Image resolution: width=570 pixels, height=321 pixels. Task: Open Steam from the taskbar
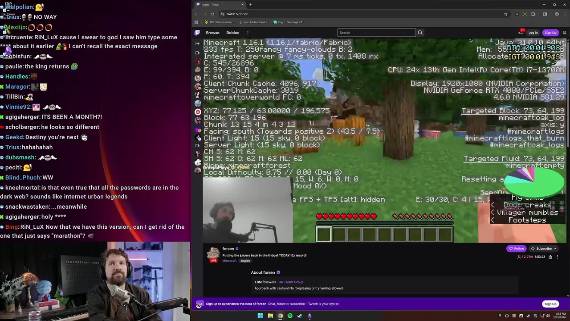coord(300,316)
